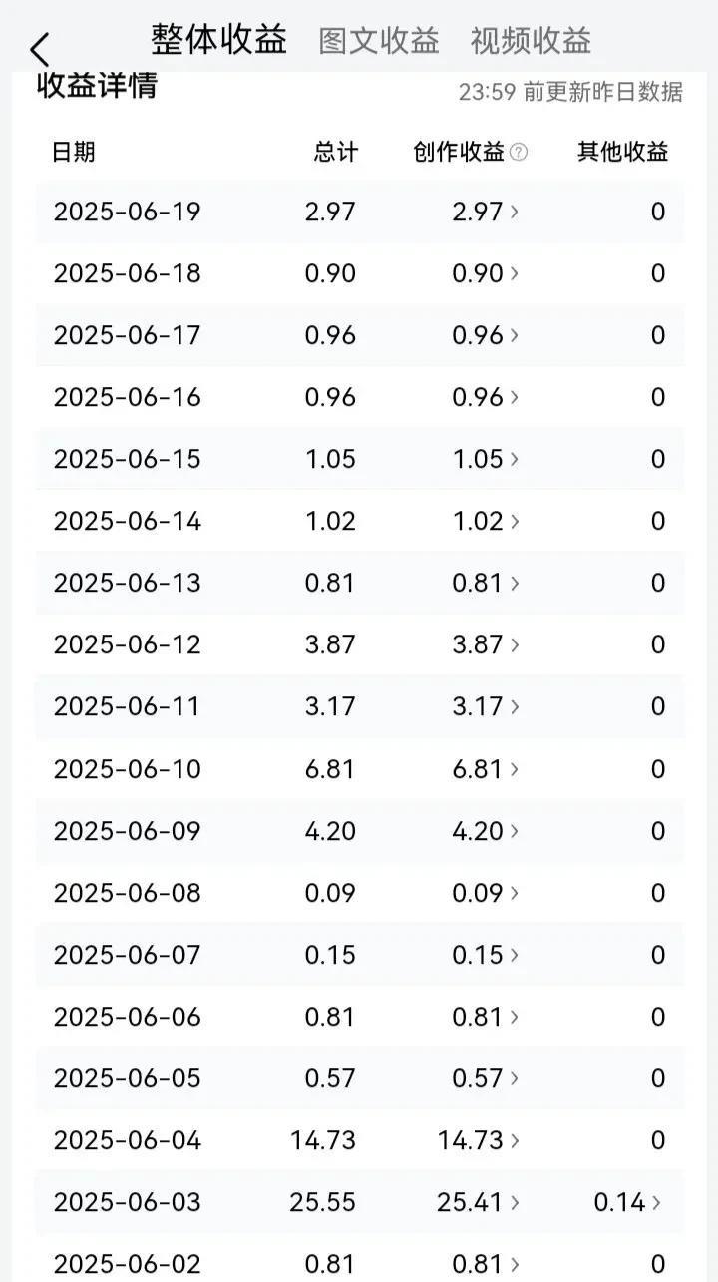Open the 创作收益 1.05 entry for 2025-06-15
The width and height of the screenshot is (718, 1282).
coord(486,459)
